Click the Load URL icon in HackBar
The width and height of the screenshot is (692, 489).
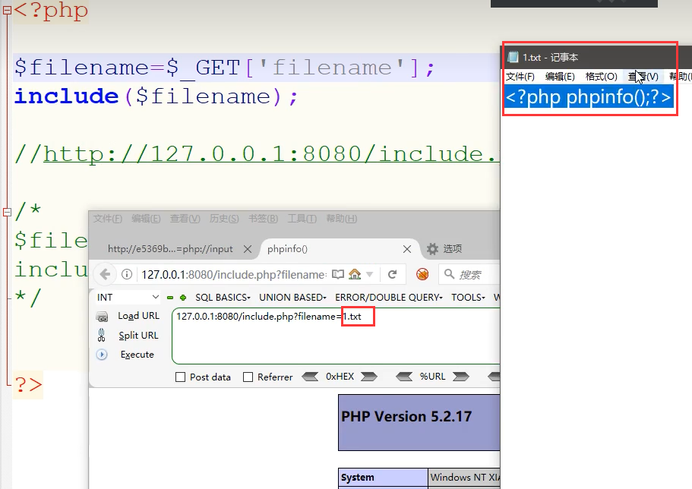point(102,317)
